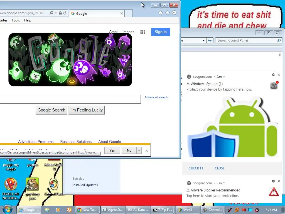Viewport: 285px width, 214px height.
Task: Open settings gear of the Windows System notification
Action: click(x=273, y=75)
